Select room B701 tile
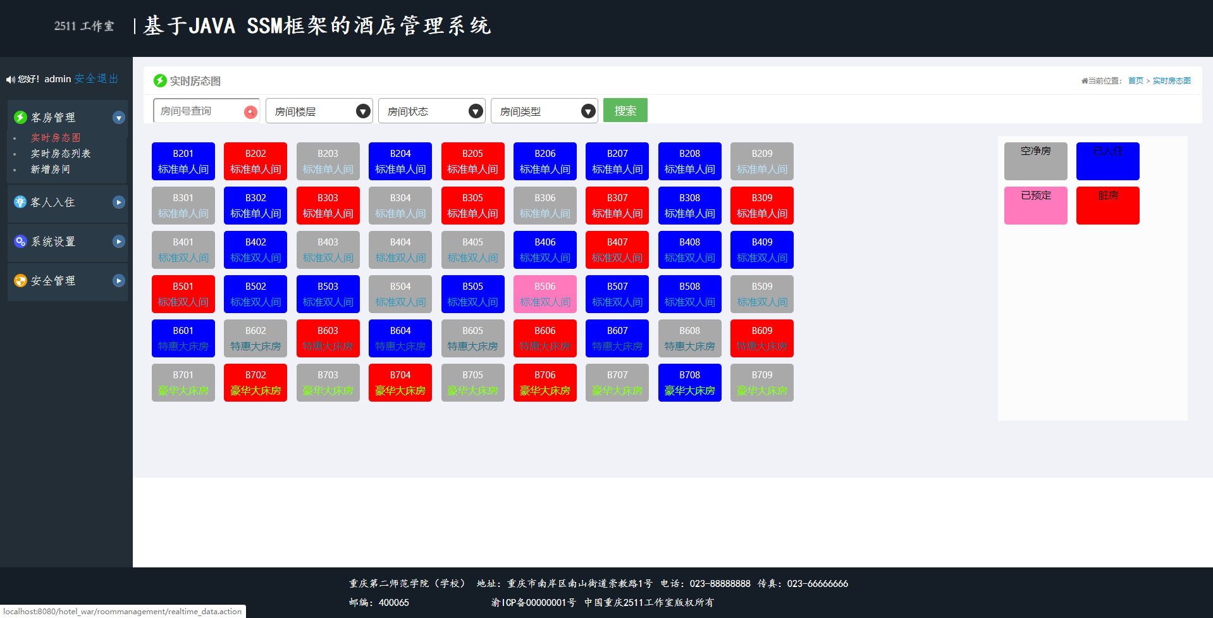The height and width of the screenshot is (618, 1213). [x=183, y=383]
